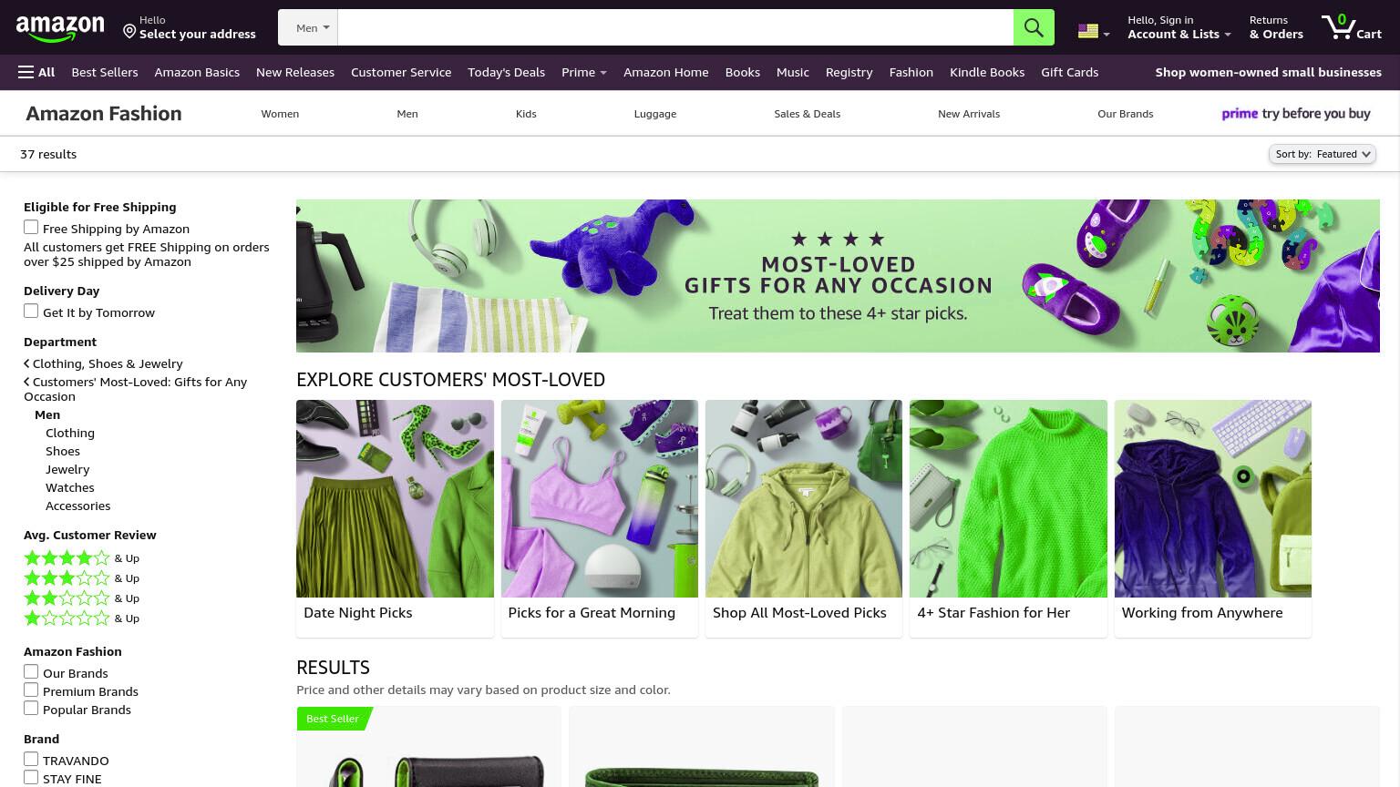
Task: Open Returns & Orders
Action: [1276, 27]
